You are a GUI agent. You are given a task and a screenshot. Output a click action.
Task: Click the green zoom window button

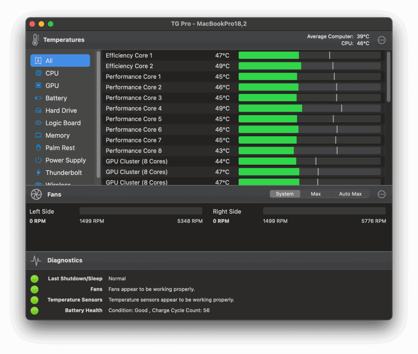tap(50, 24)
